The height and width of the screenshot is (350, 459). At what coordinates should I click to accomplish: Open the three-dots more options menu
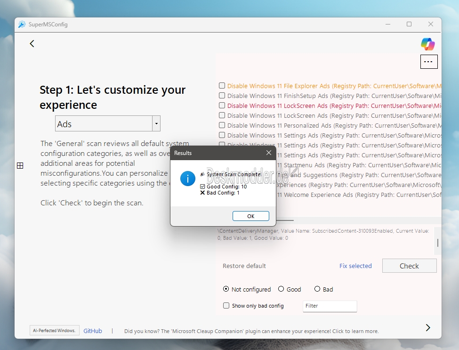429,62
